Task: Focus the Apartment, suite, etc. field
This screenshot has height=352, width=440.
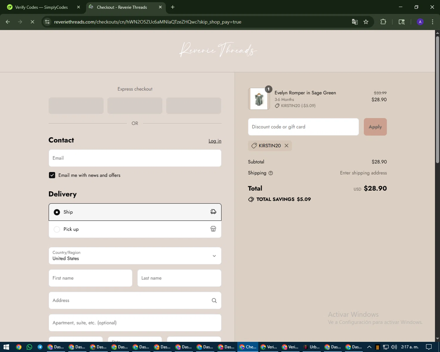Action: pyautogui.click(x=135, y=323)
